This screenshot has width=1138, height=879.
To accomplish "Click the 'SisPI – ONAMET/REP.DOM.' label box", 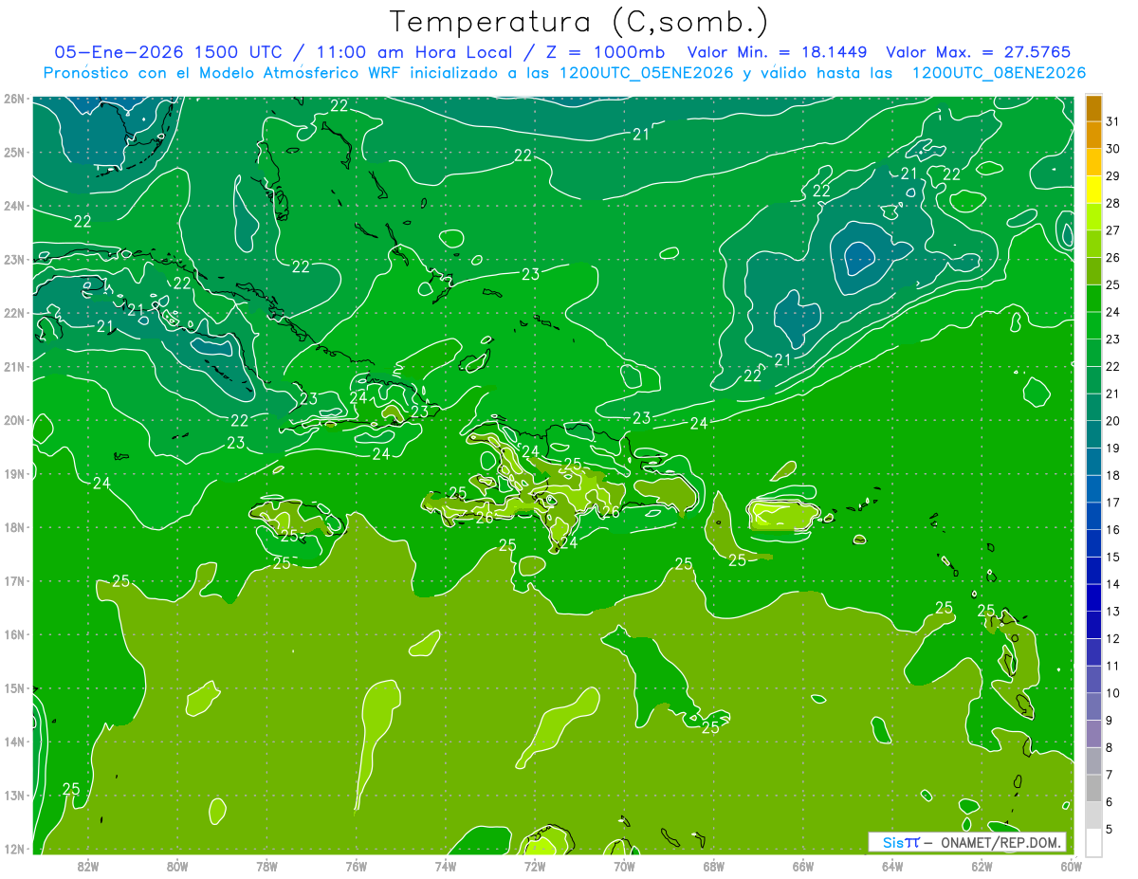I will coord(967,842).
